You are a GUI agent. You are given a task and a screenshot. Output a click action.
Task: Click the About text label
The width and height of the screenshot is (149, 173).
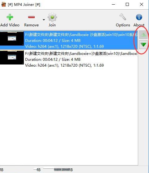139,25
